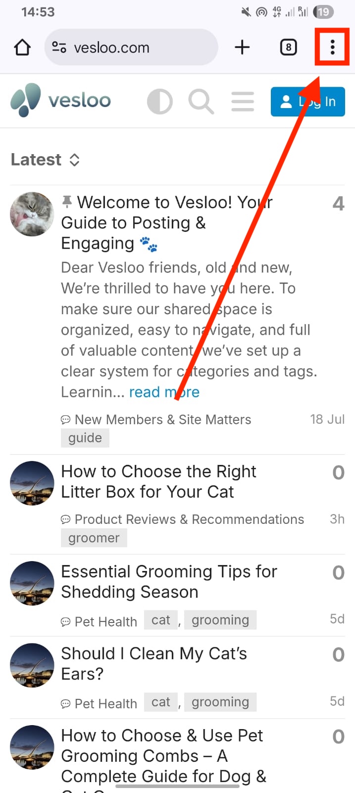Open a new tab with plus icon
Screen dimensions: 355x793
pos(242,48)
